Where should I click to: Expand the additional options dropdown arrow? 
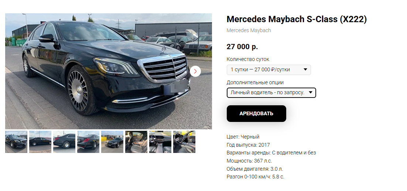[x=311, y=93]
